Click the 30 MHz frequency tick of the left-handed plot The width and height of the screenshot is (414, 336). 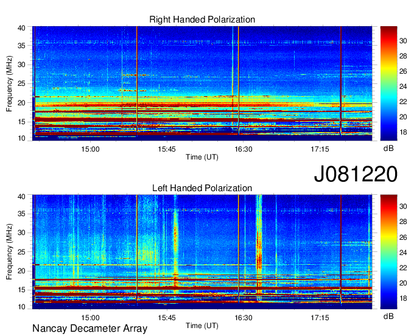pos(21,233)
